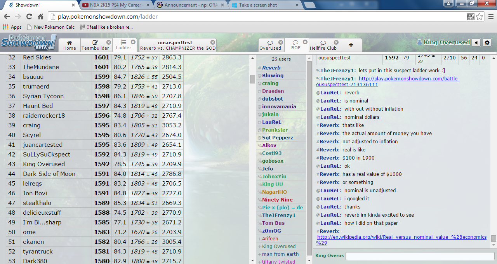
Task: Open the OverUsed chat room tab
Action: click(270, 45)
